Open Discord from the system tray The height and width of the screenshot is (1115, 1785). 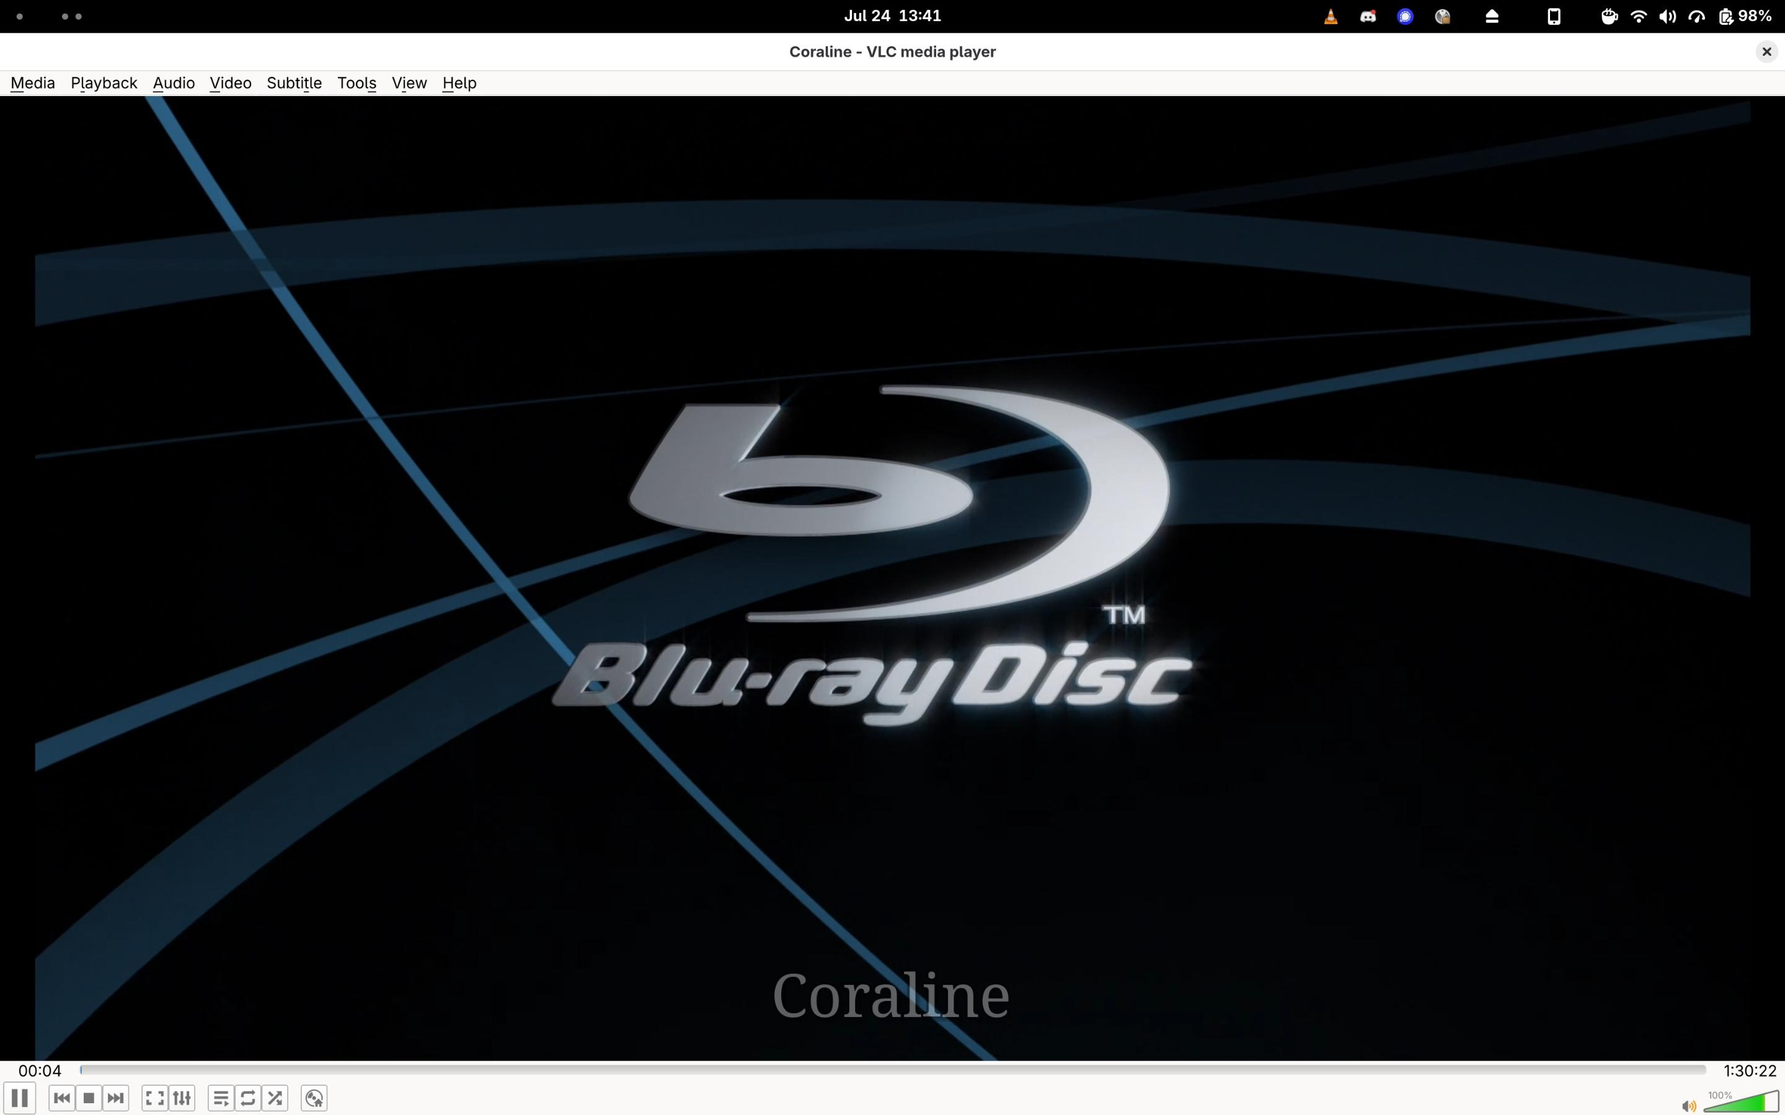(1368, 16)
